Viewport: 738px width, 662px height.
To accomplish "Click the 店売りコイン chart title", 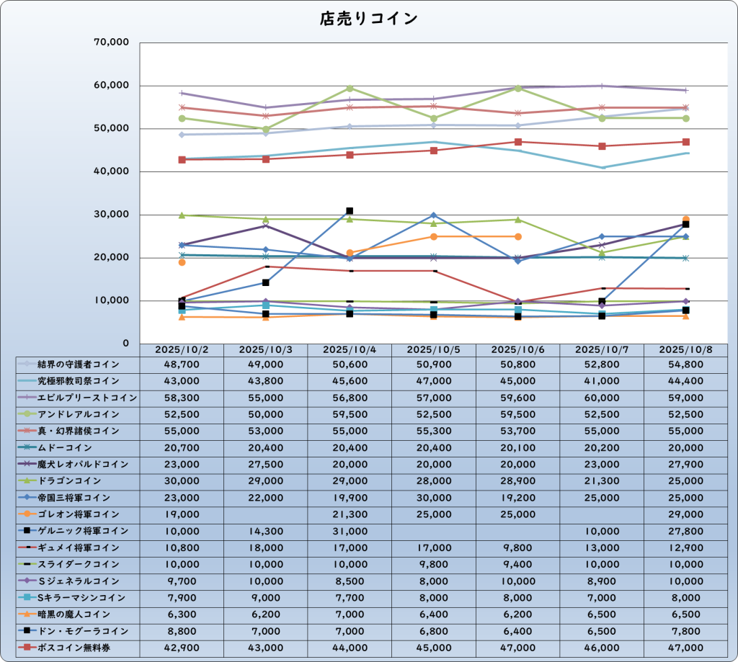I will [368, 19].
